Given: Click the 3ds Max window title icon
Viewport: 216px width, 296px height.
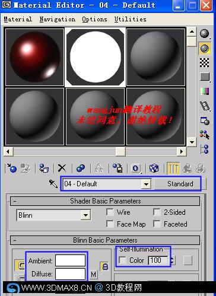Looking at the screenshot, I should coord(7,5).
